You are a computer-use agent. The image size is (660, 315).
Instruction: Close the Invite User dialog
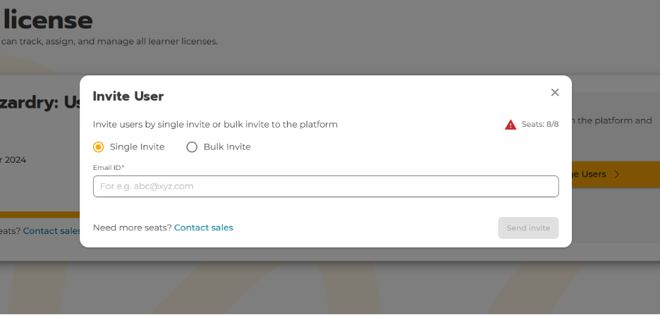pos(555,92)
